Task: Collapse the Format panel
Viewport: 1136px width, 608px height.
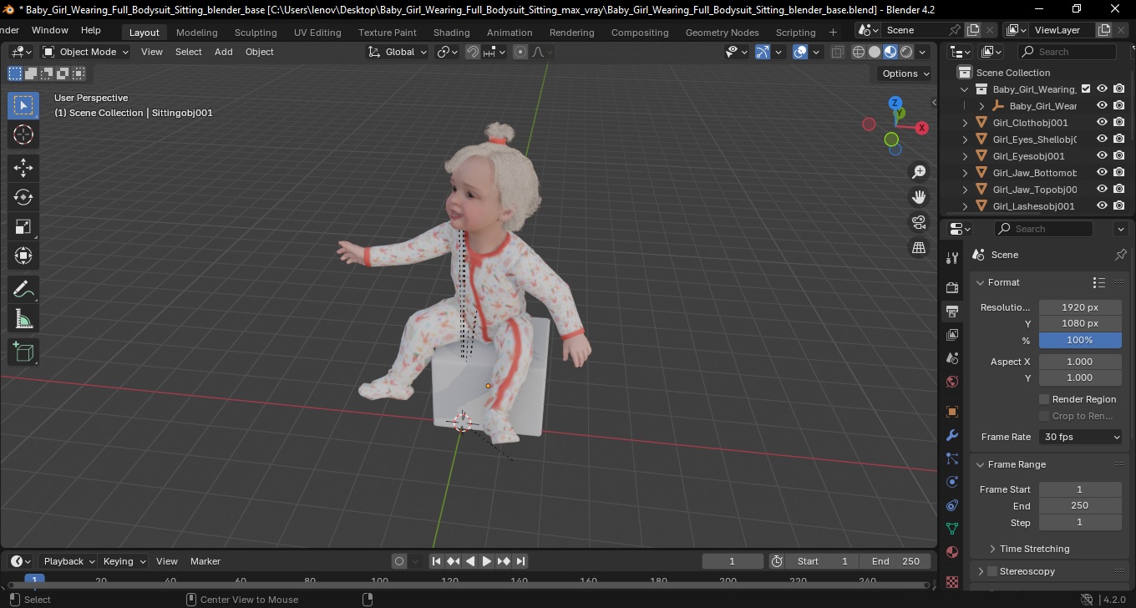Action: pos(981,282)
